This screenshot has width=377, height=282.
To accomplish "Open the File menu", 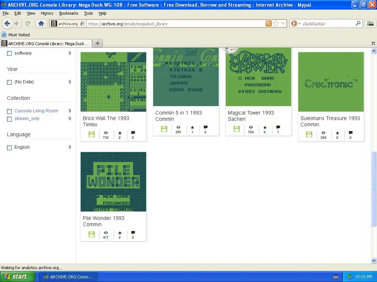I will [6, 13].
